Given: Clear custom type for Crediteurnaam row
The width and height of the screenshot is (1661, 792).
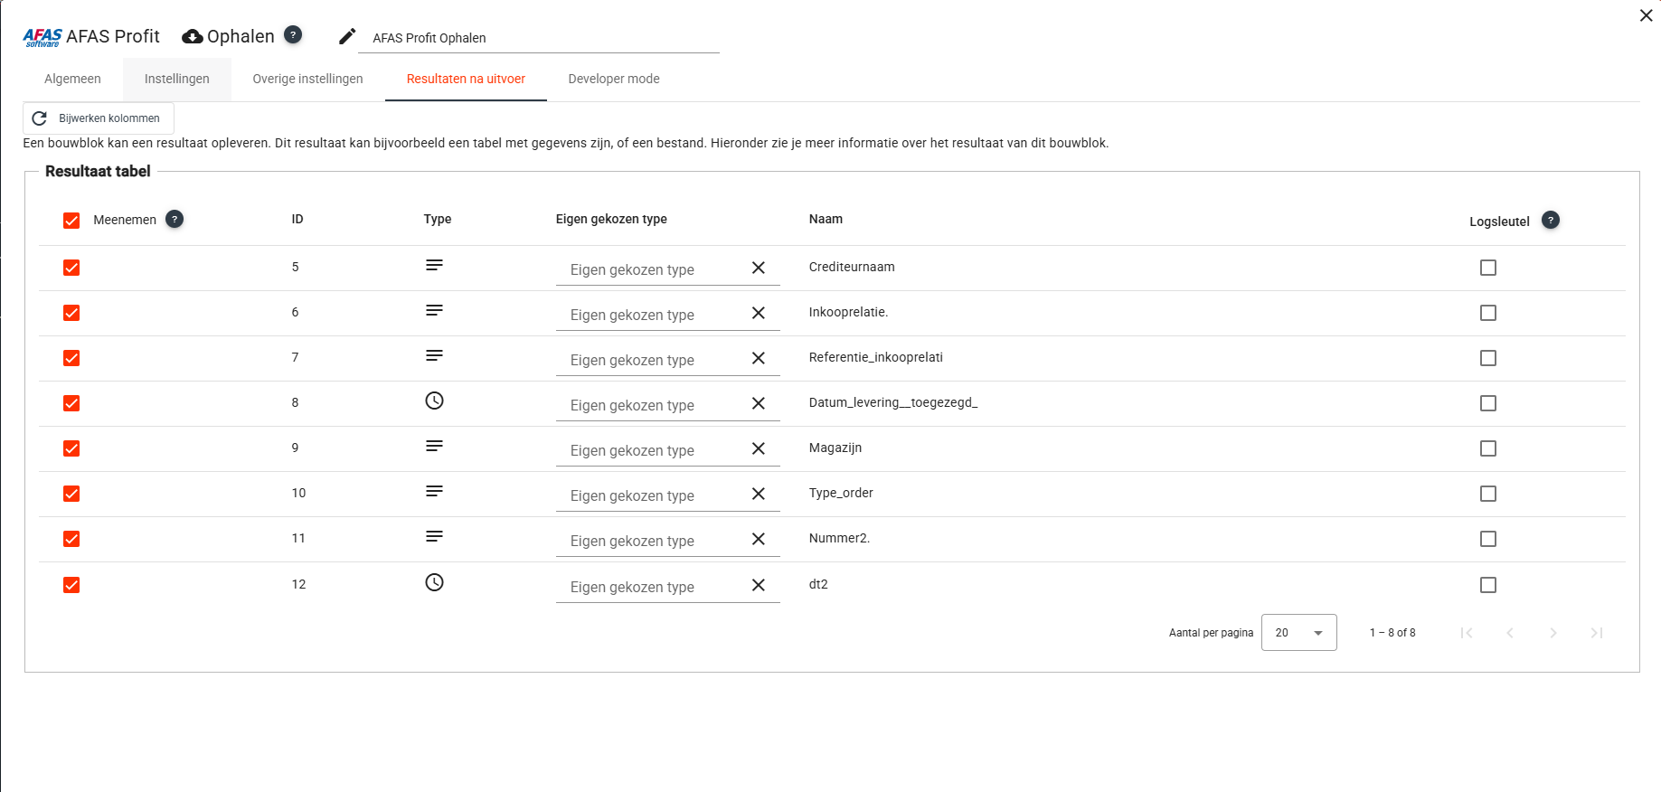Looking at the screenshot, I should (x=758, y=268).
